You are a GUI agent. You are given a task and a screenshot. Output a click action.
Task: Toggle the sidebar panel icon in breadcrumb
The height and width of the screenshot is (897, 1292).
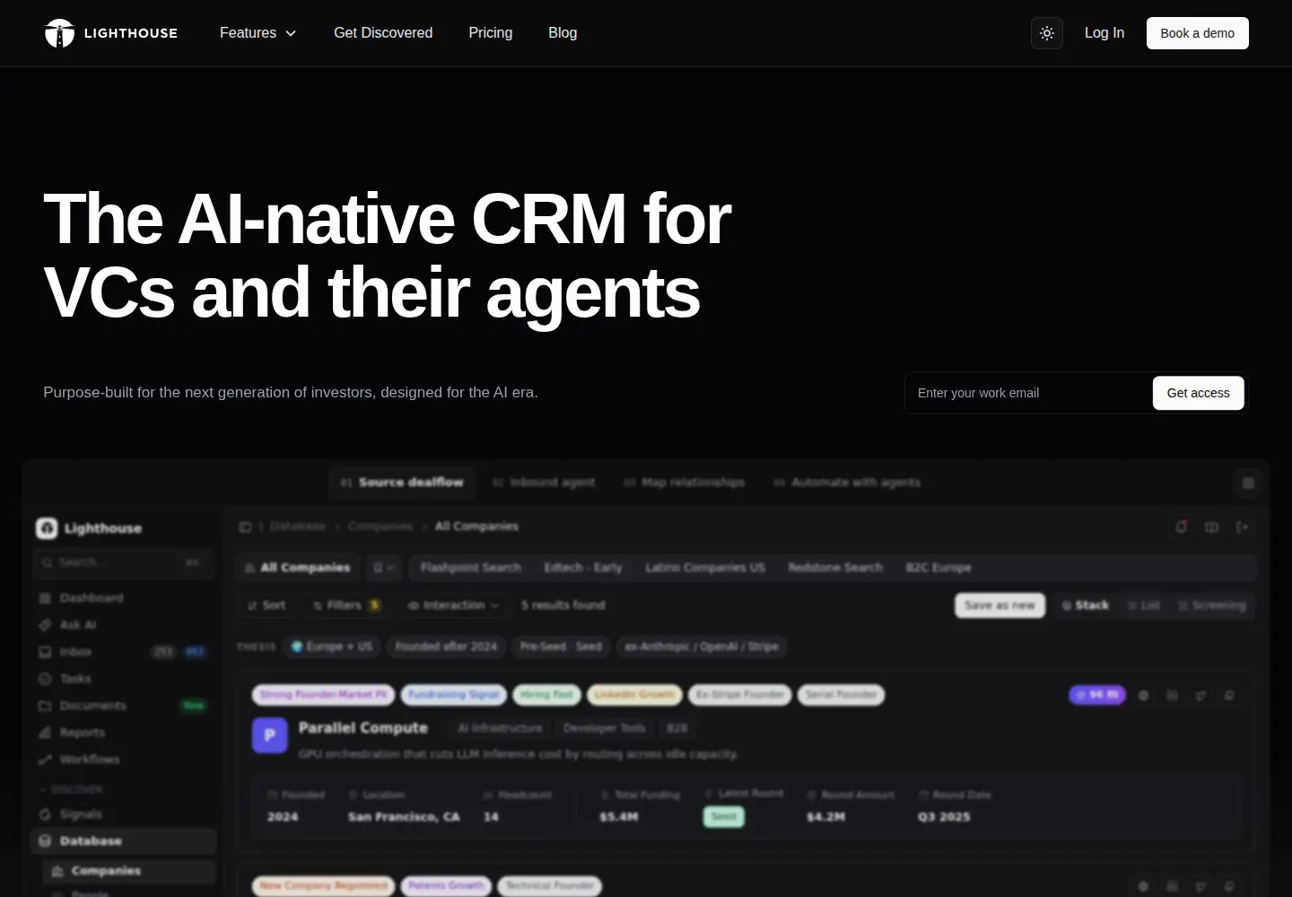(245, 527)
